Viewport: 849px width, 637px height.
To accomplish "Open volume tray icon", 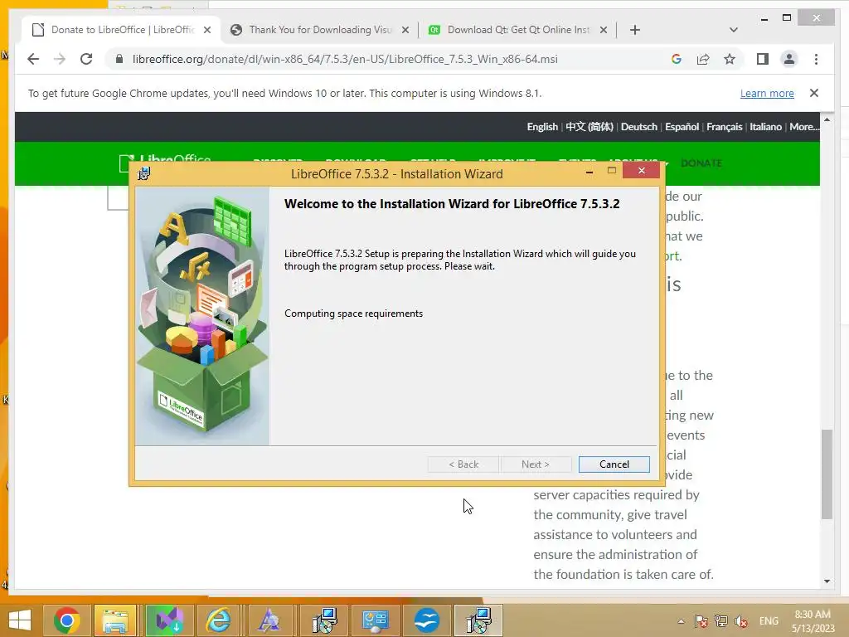I will click(x=740, y=620).
